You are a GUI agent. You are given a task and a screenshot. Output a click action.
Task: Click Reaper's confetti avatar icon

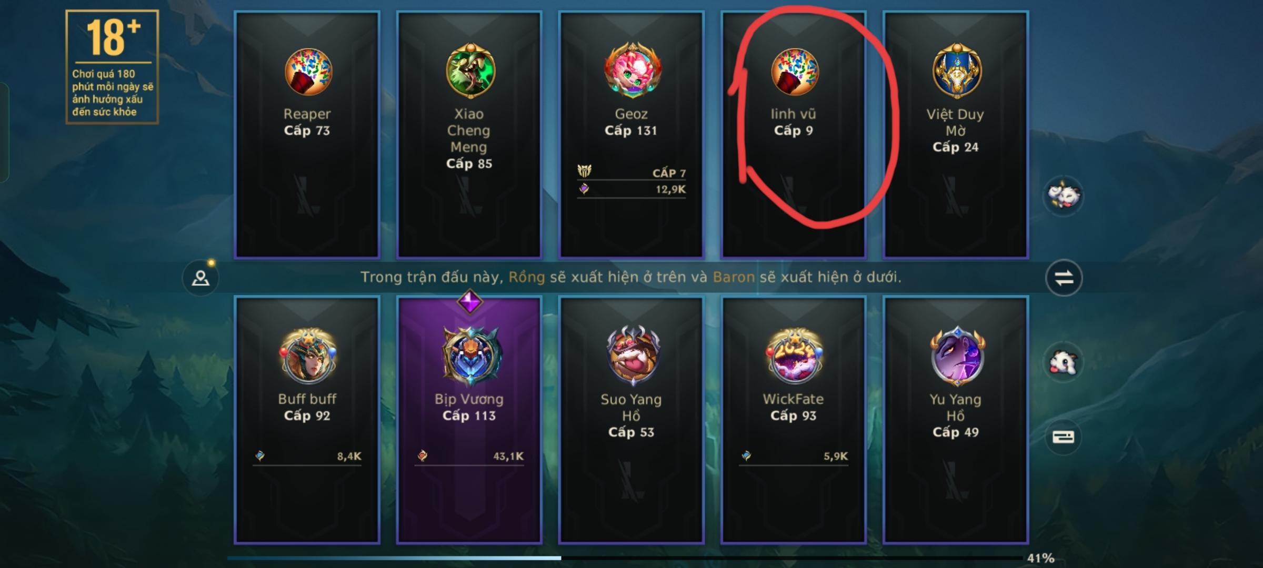tap(308, 72)
